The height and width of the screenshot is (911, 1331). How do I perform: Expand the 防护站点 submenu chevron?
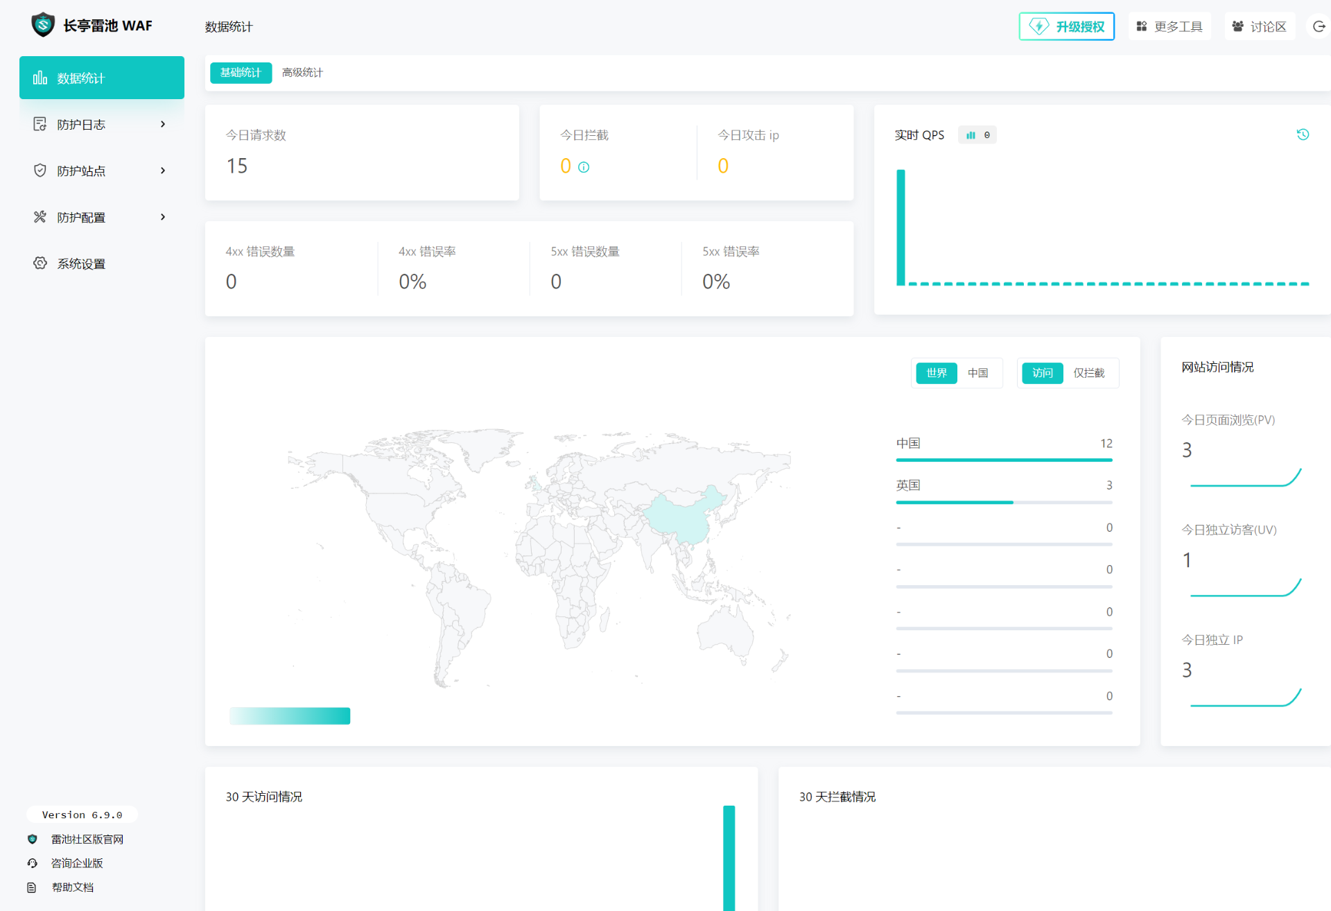click(163, 171)
